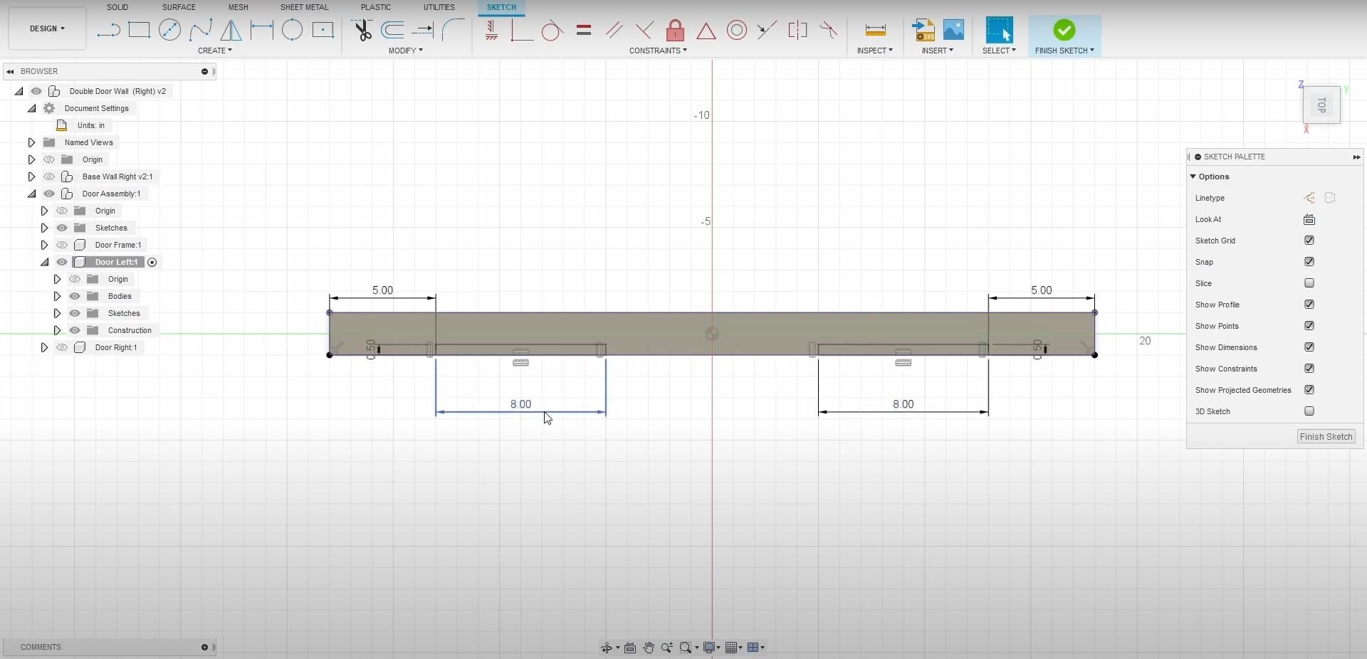
Task: Toggle the Sketch Grid checkbox
Action: click(x=1309, y=241)
